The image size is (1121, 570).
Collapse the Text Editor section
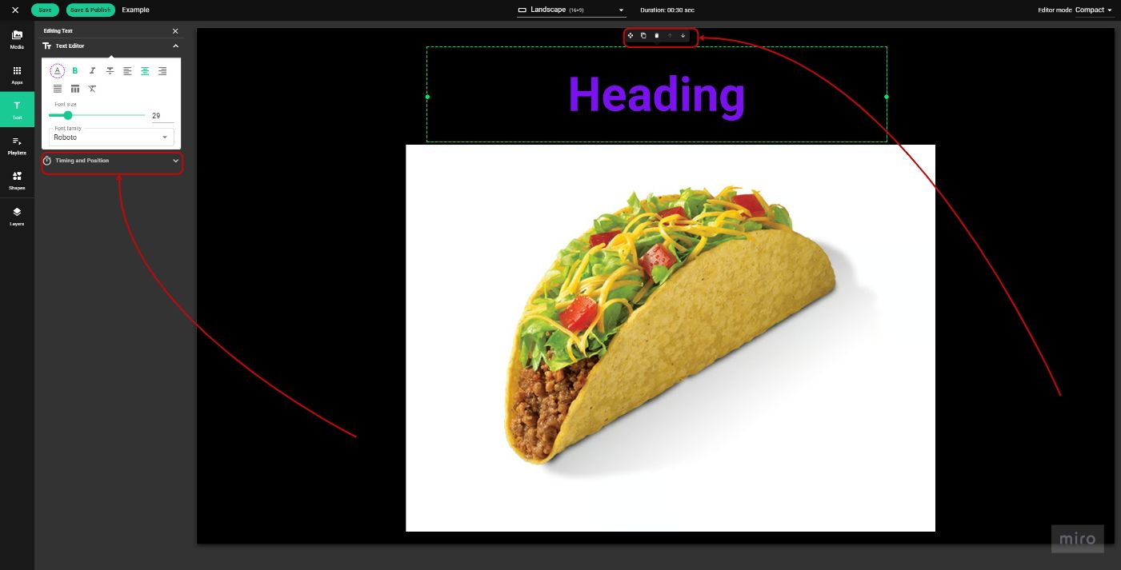click(x=175, y=46)
